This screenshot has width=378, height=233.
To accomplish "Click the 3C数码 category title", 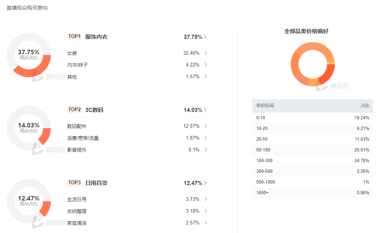I will click(x=94, y=110).
